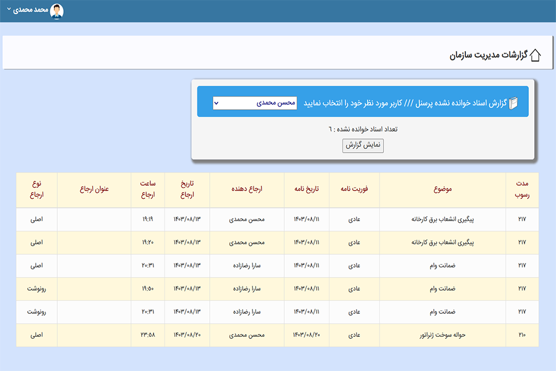Image resolution: width=556 pixels, height=371 pixels.
Task: Select the حواله سوخت ژنراتور subject row
Action: [x=443, y=335]
